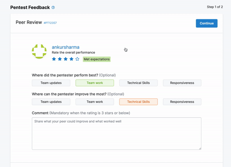231x167 pixels.
Task: Deselect Technical Skills under improve the most
Action: click(138, 102)
